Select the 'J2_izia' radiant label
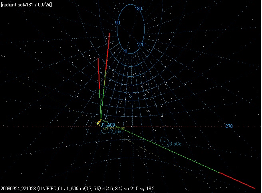The image size is (262, 193). click(x=115, y=131)
